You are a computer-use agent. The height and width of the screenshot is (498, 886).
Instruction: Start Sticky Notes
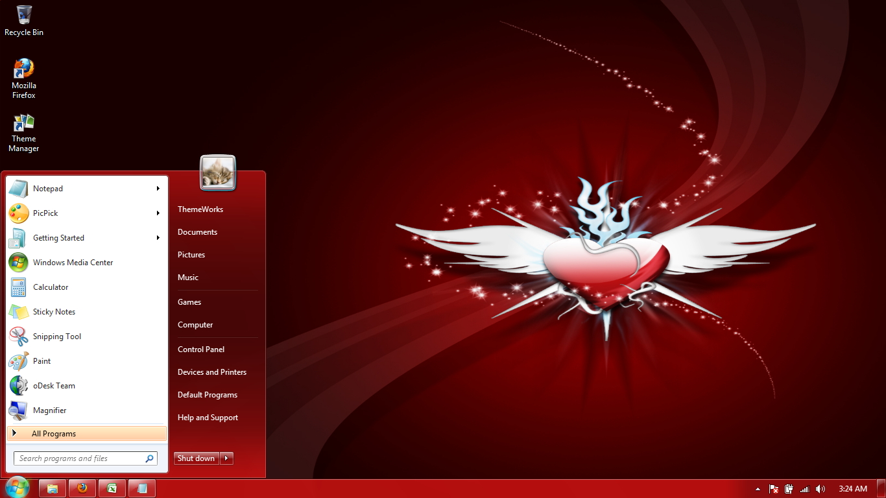point(54,311)
